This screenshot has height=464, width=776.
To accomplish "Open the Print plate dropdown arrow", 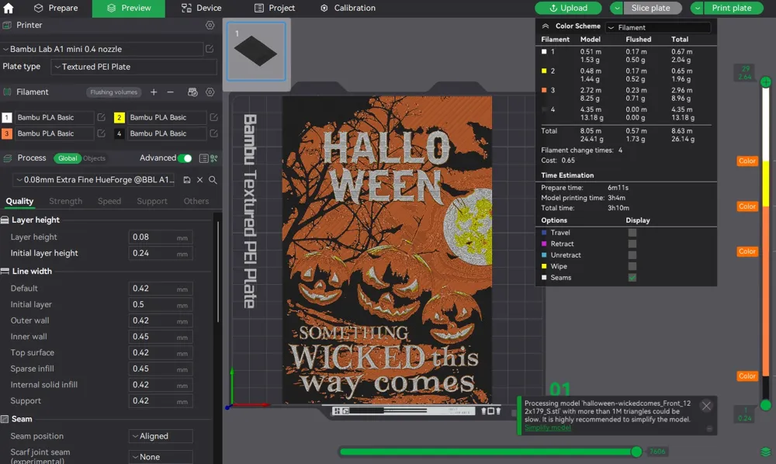I will pyautogui.click(x=697, y=8).
